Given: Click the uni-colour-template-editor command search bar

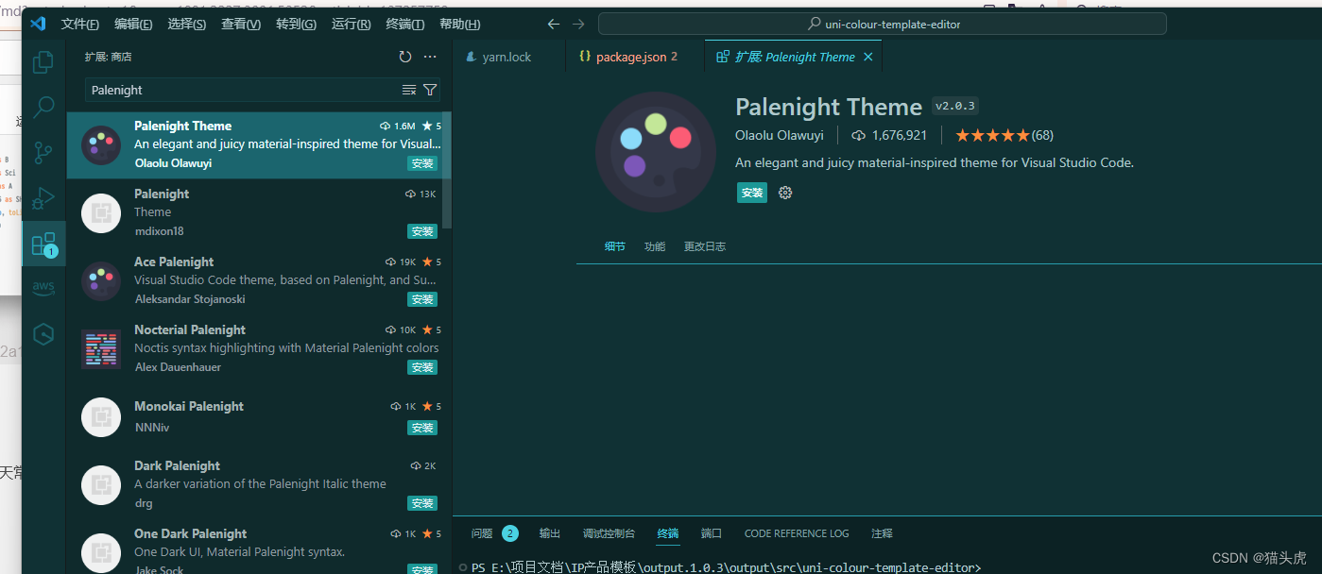Looking at the screenshot, I should pos(883,24).
